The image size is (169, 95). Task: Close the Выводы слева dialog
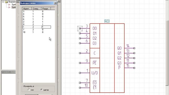[55, 3]
